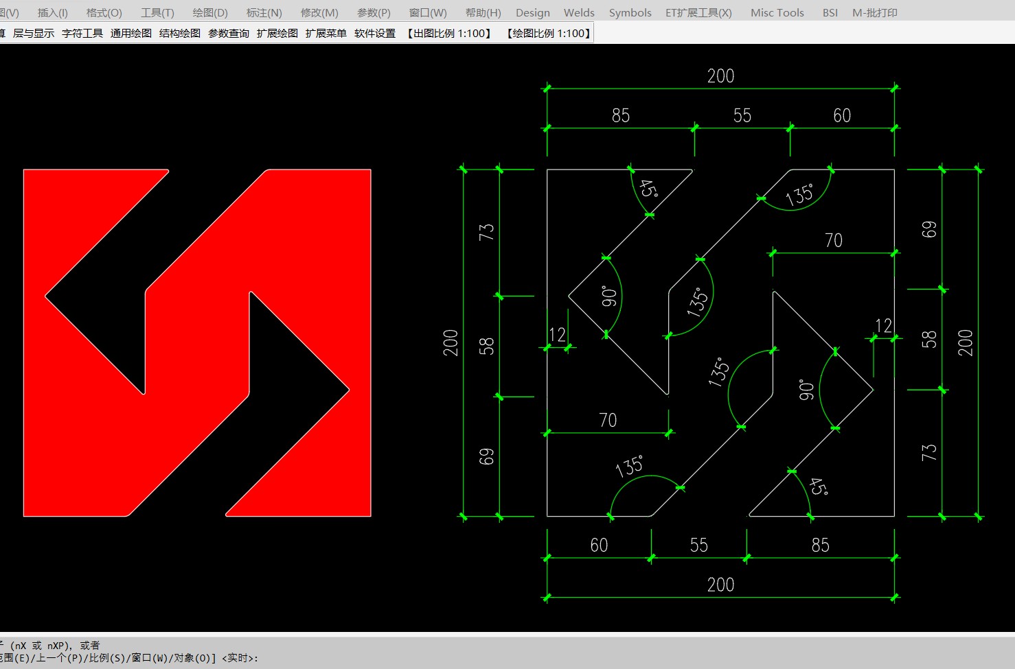Click 字符工具 text tools
Screen dimensions: 1015x669
tap(82, 33)
